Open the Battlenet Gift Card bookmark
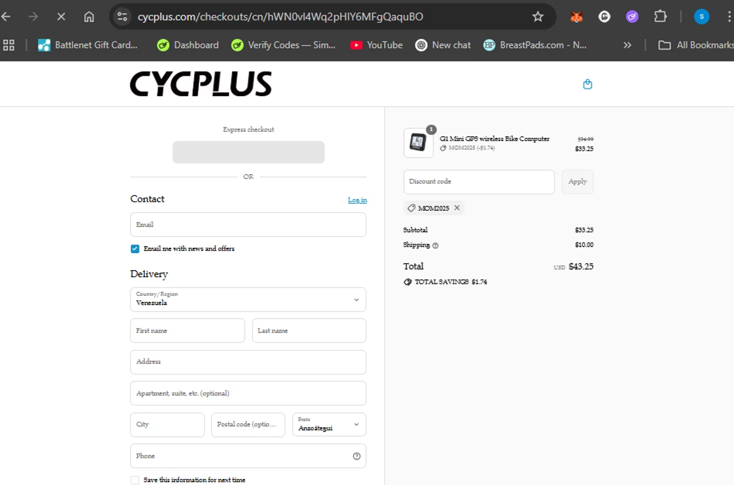 [x=88, y=45]
